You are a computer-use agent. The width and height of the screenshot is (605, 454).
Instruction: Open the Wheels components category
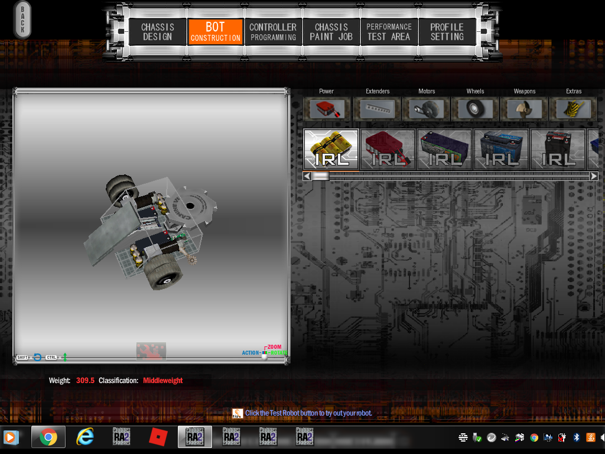click(476, 109)
